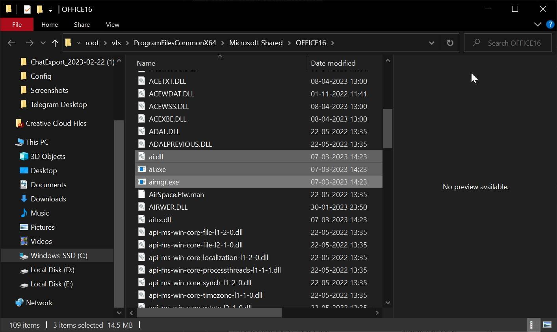Open the Help question mark icon

[550, 24]
